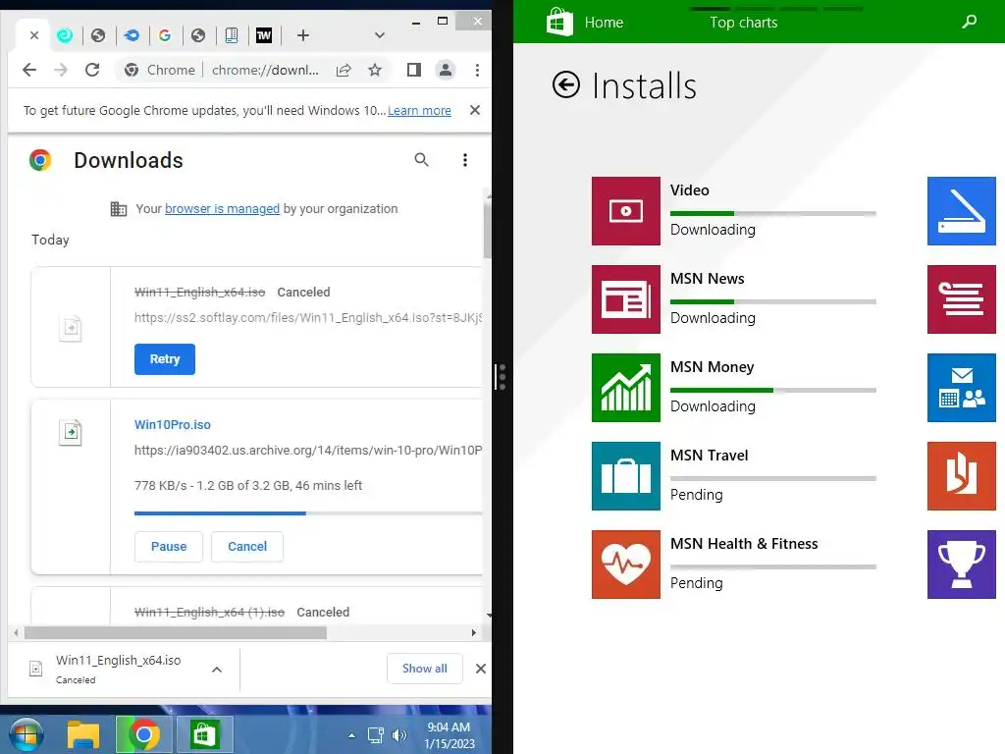
Task: Switch to the cyan swirl icon tab
Action: [x=65, y=35]
